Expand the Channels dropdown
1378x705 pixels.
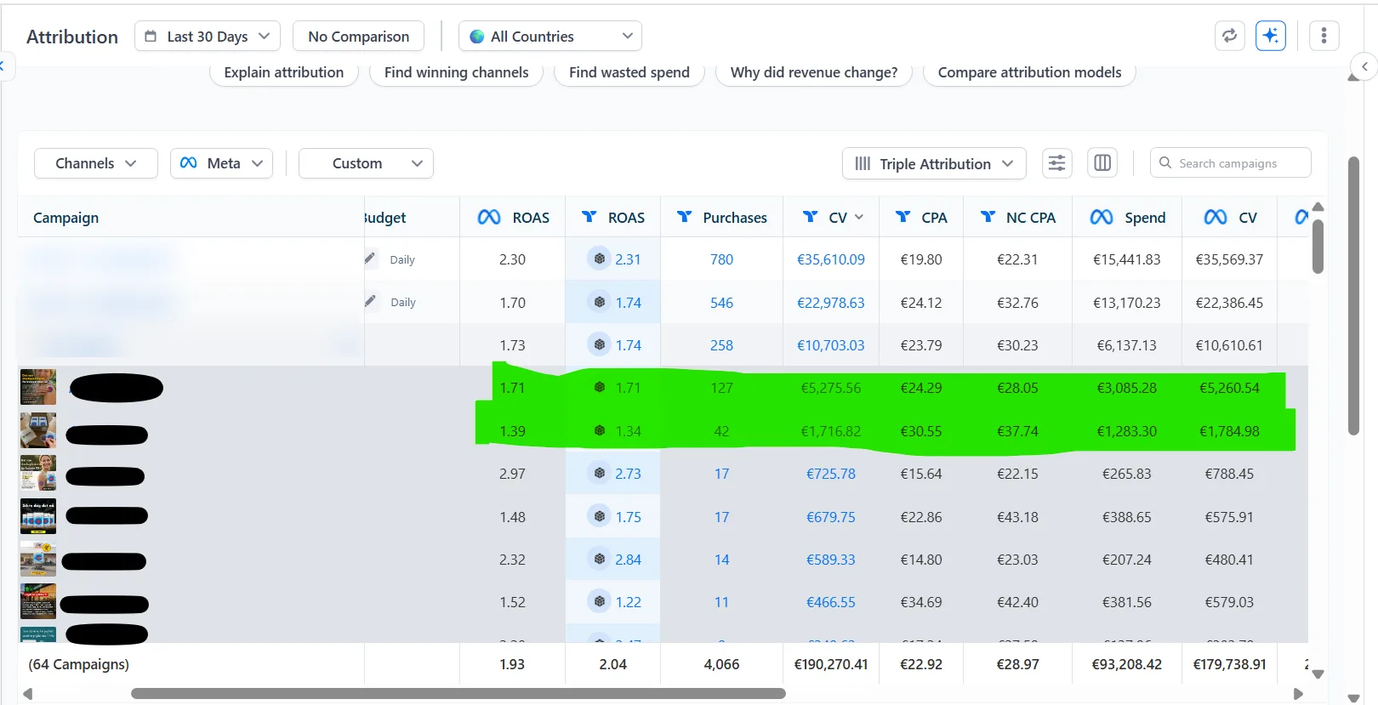coord(96,163)
